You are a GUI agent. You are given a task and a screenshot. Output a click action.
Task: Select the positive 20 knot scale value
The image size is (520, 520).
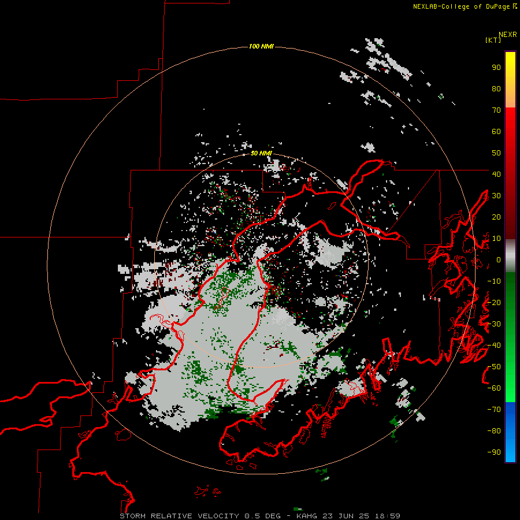[496, 217]
